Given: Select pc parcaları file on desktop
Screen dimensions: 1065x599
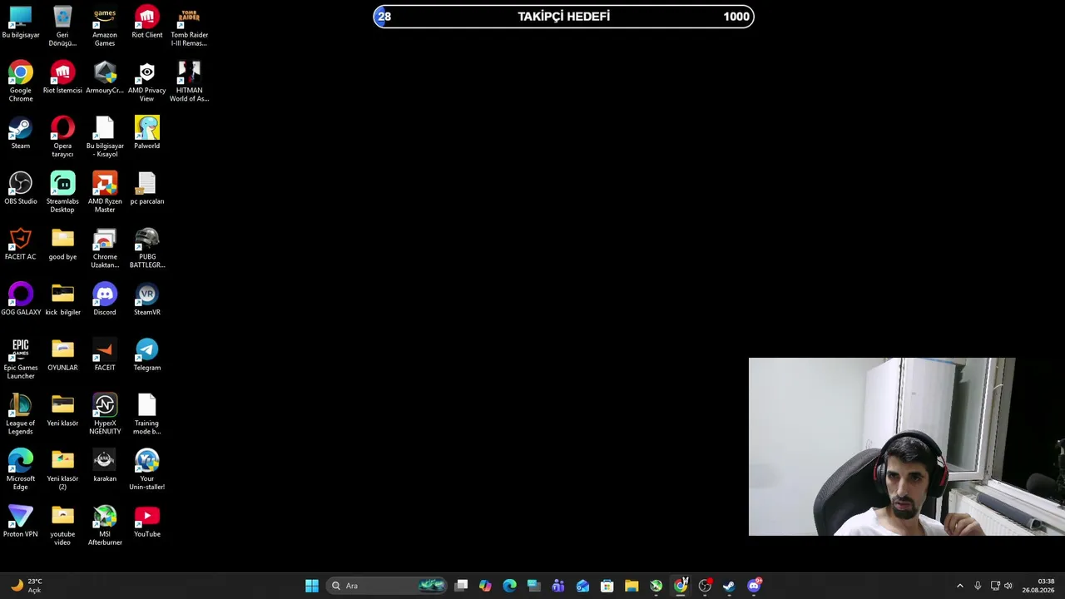Looking at the screenshot, I should pyautogui.click(x=147, y=189).
